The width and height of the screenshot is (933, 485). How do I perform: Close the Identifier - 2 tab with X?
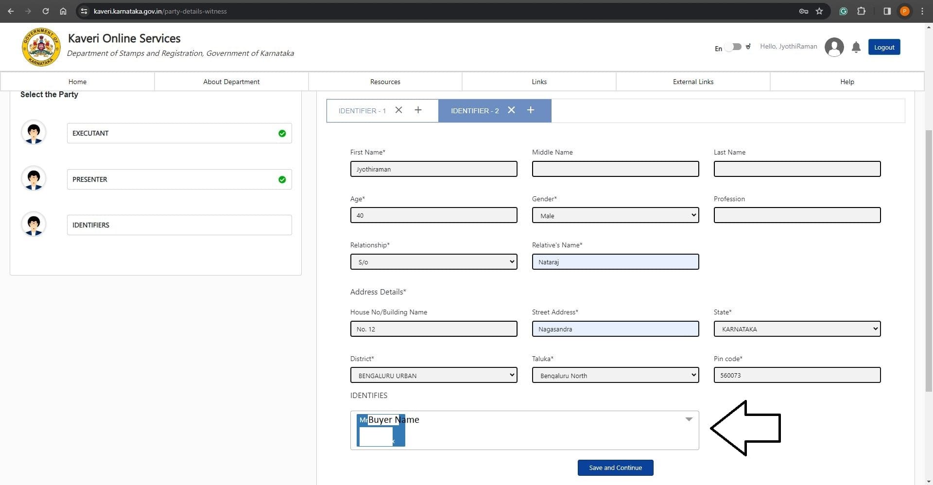pyautogui.click(x=511, y=110)
